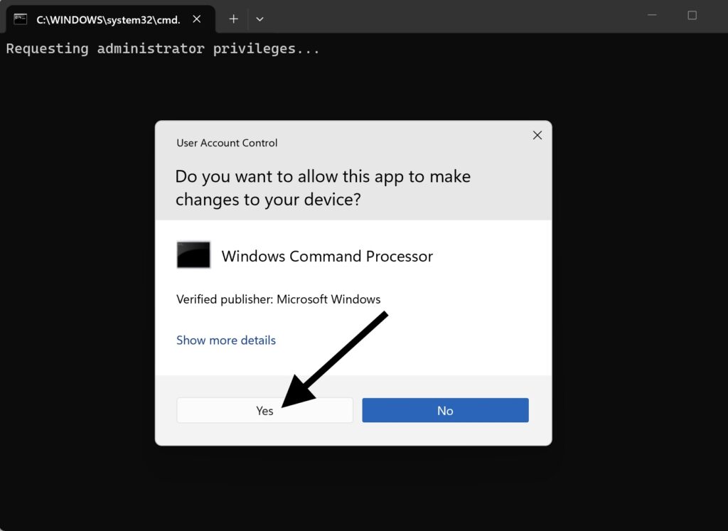Select the C:\WINDOWS\system32\cmd tab

(107, 19)
